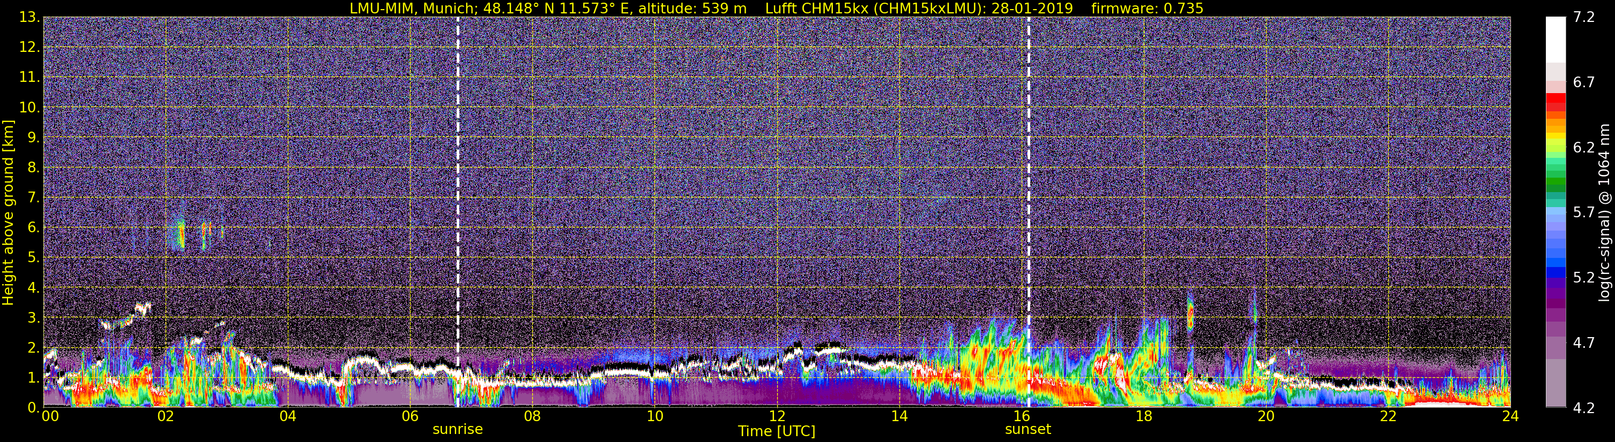This screenshot has height=442, width=1615.
Task: Click the '02' time tick label
Action: pyautogui.click(x=166, y=416)
